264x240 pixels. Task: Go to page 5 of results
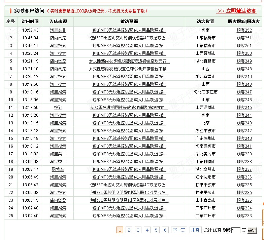156,230
